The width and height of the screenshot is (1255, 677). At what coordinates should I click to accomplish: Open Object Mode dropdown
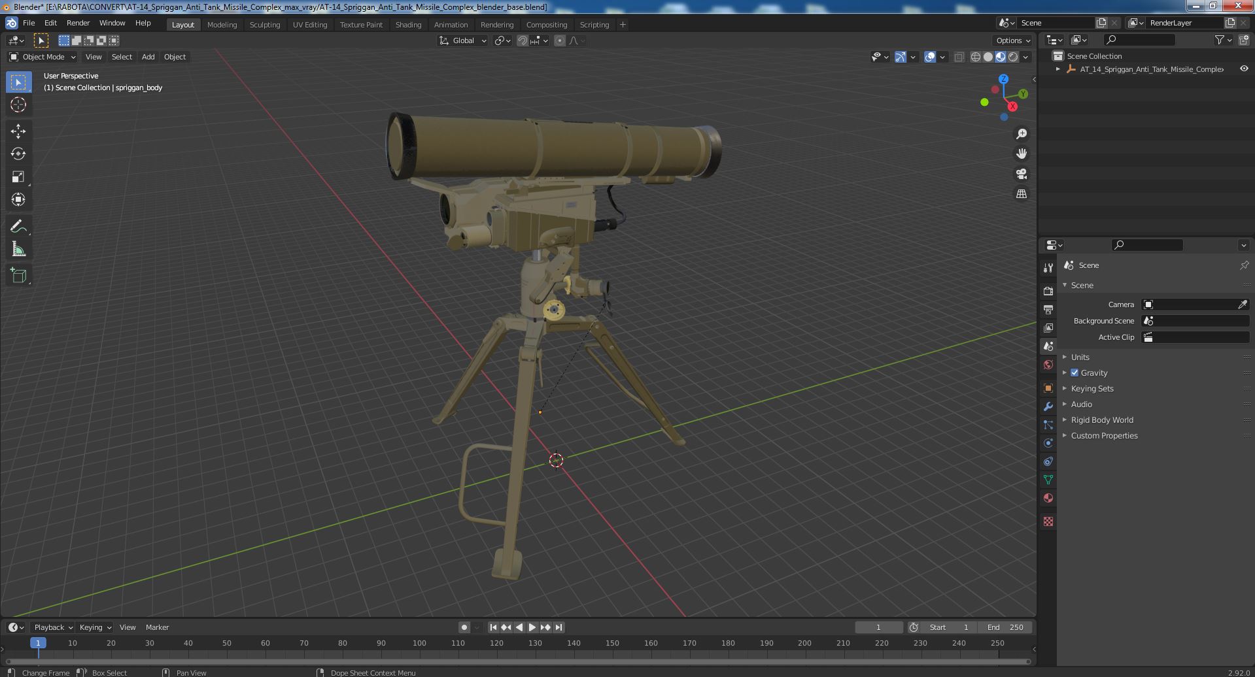[x=43, y=57]
